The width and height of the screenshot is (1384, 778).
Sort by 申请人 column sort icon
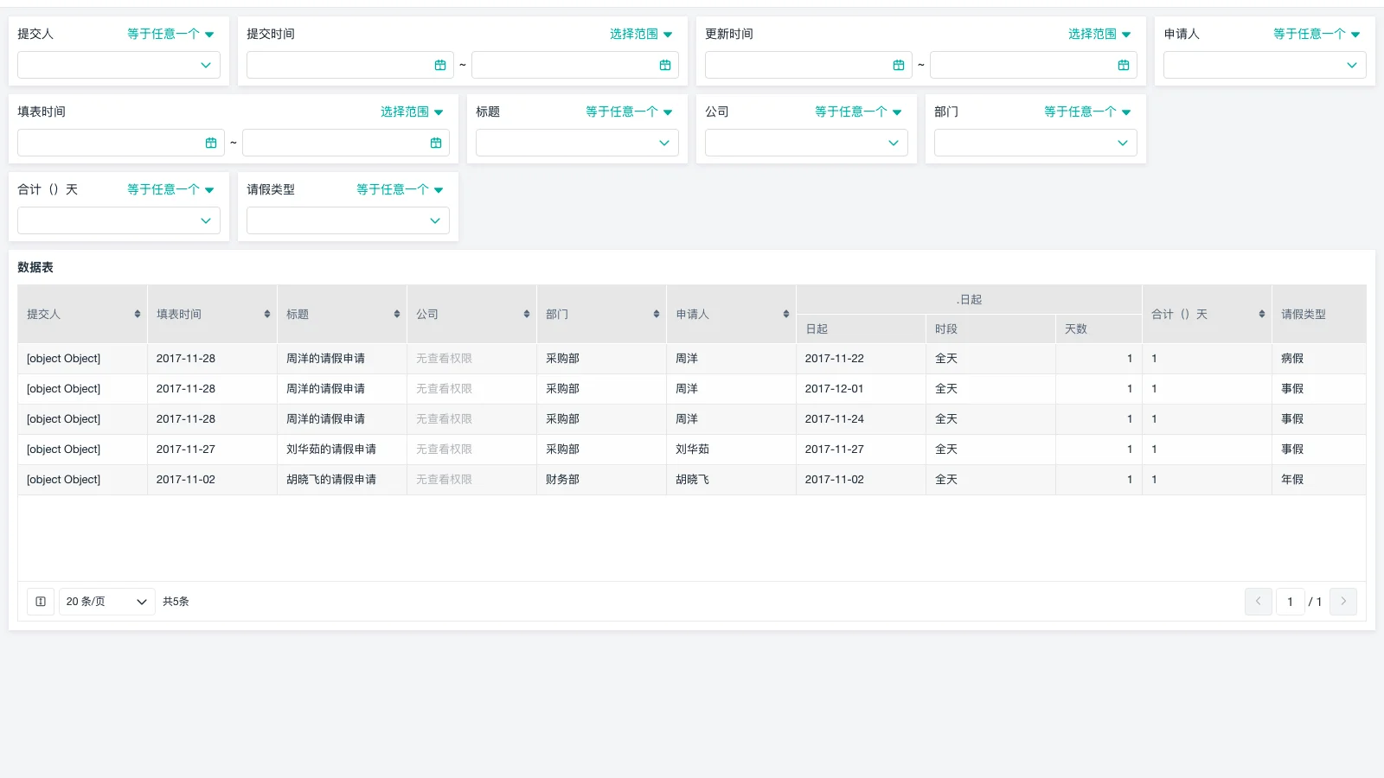point(785,314)
